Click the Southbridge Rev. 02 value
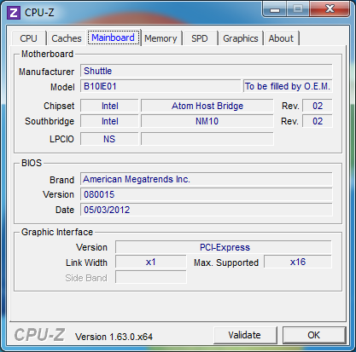The image size is (356, 352). [x=318, y=121]
